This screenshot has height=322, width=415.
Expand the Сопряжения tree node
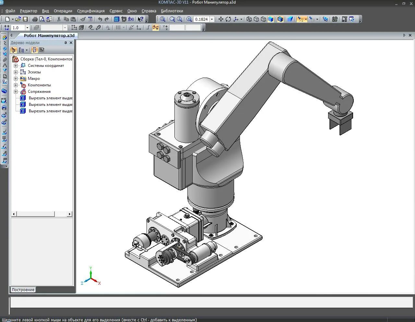click(16, 92)
